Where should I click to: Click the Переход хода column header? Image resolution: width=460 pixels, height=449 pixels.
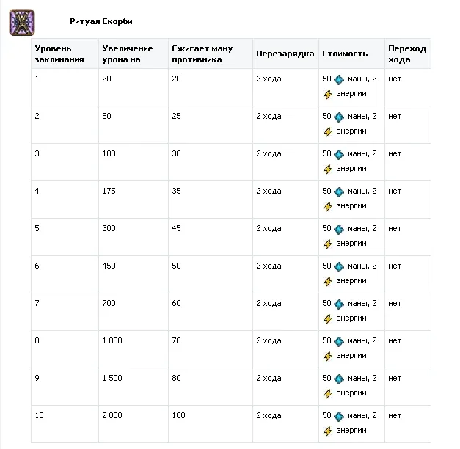(x=406, y=54)
